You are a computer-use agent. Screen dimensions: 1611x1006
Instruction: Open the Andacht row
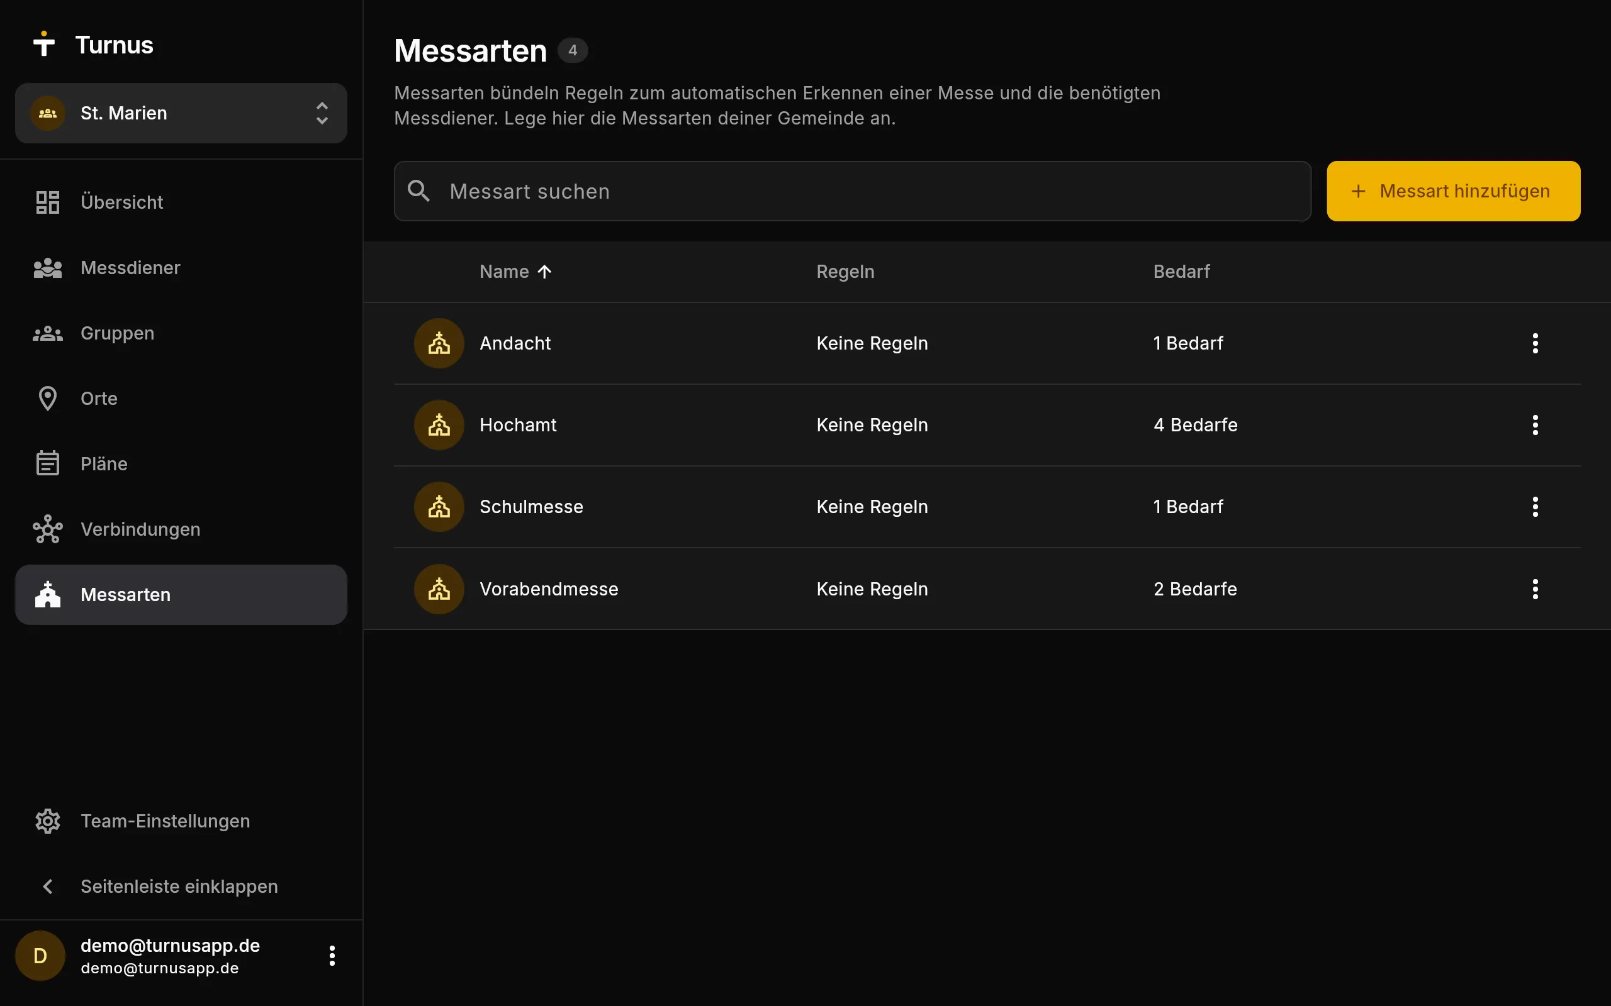coord(987,343)
